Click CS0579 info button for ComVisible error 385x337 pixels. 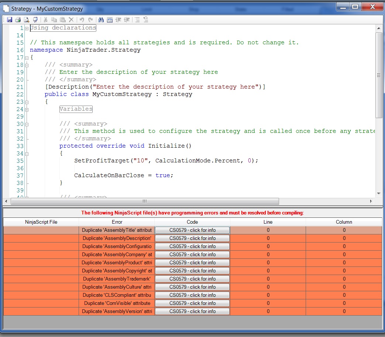(192, 303)
